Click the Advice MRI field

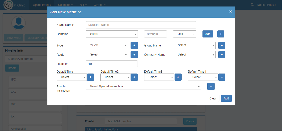[35, 128]
